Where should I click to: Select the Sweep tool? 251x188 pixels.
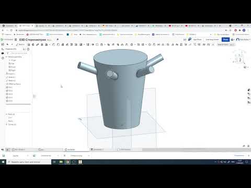click(37, 44)
